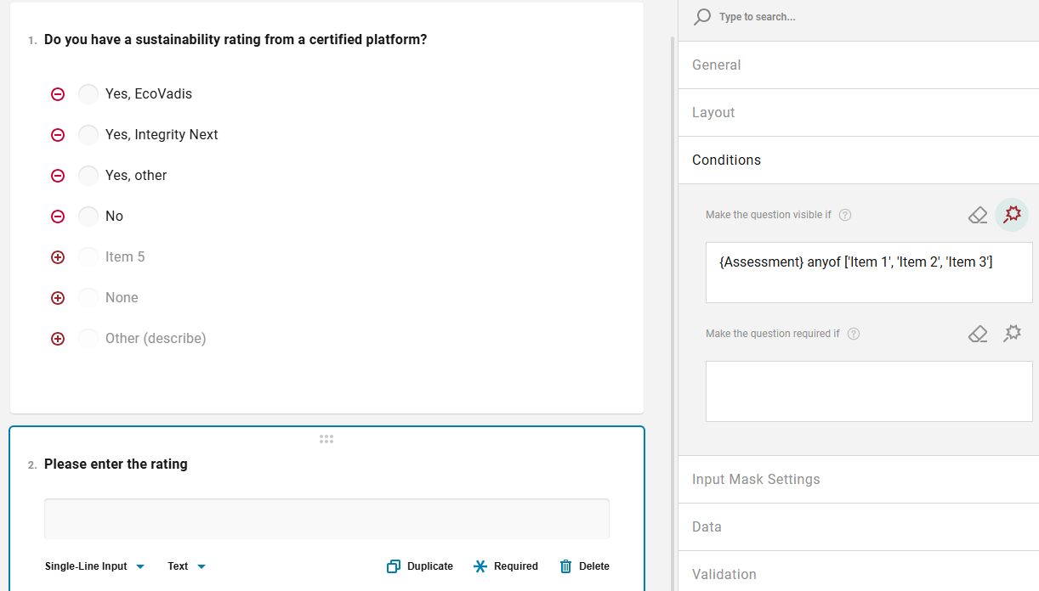Remove the 'Yes, Integrity Next' choice

coord(58,135)
